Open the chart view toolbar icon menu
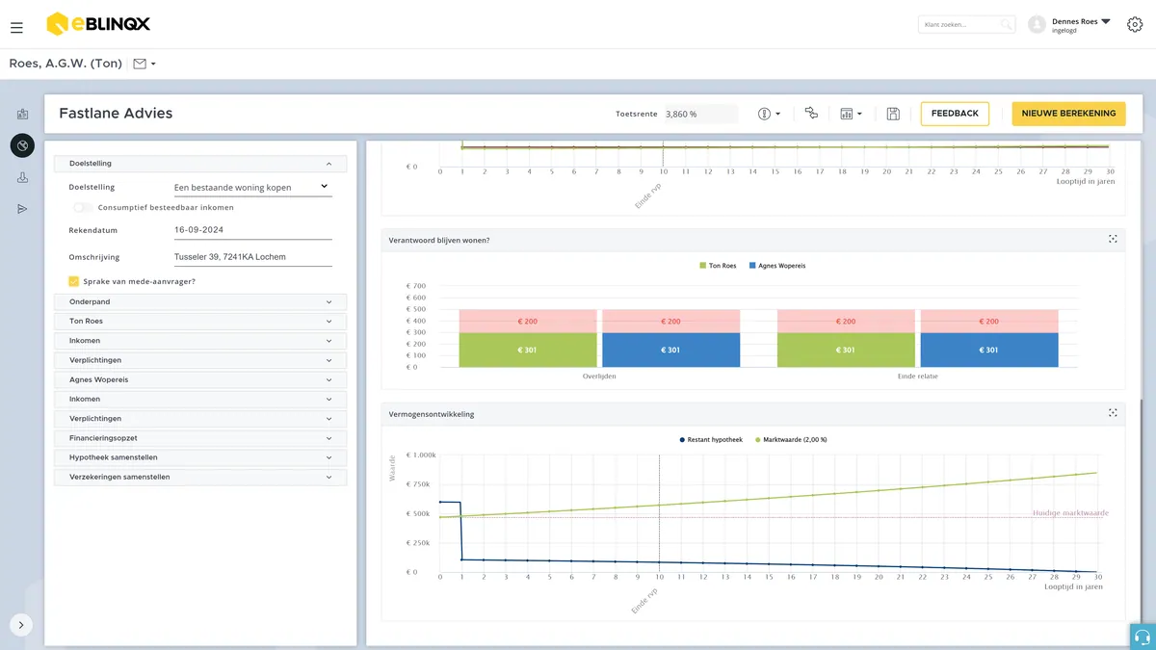The height and width of the screenshot is (650, 1156). click(851, 114)
